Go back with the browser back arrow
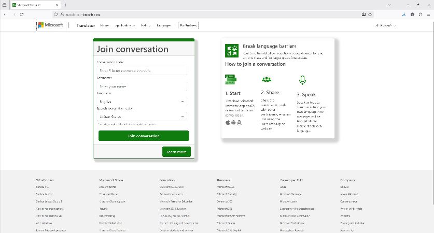Screen dimensions: 434x233 point(5,14)
